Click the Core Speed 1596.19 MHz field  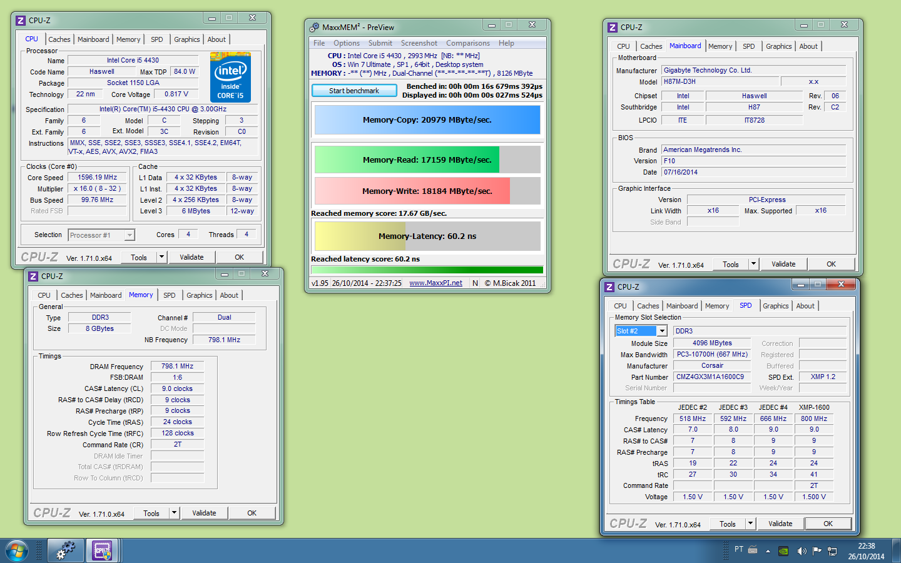click(x=98, y=178)
